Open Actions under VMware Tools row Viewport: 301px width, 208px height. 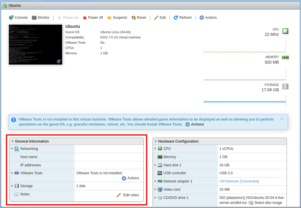point(130,178)
